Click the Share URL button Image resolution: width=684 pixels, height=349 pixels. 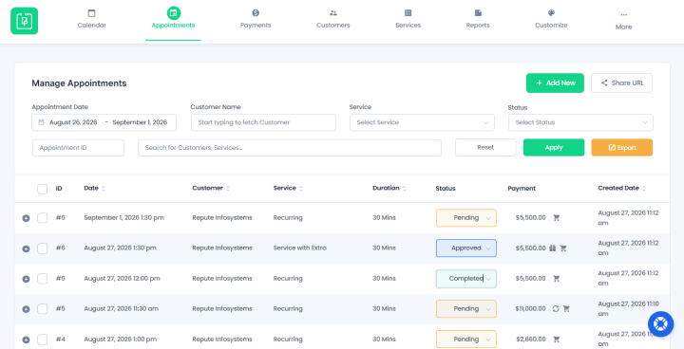622,83
